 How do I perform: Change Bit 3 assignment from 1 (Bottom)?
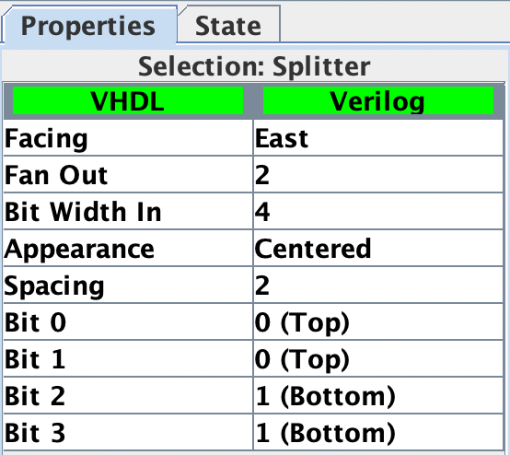coord(378,433)
